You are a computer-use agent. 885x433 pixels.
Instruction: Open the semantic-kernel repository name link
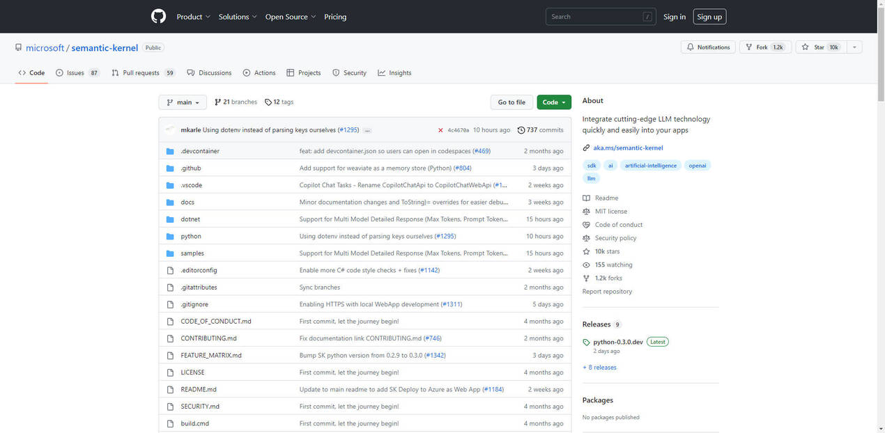104,48
